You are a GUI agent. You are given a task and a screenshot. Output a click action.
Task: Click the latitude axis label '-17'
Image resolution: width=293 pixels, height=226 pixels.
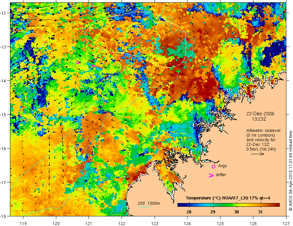pos(3,182)
